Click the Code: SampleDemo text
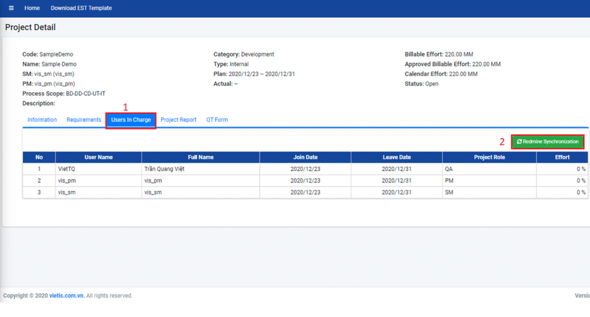This screenshot has width=590, height=317. click(x=48, y=55)
